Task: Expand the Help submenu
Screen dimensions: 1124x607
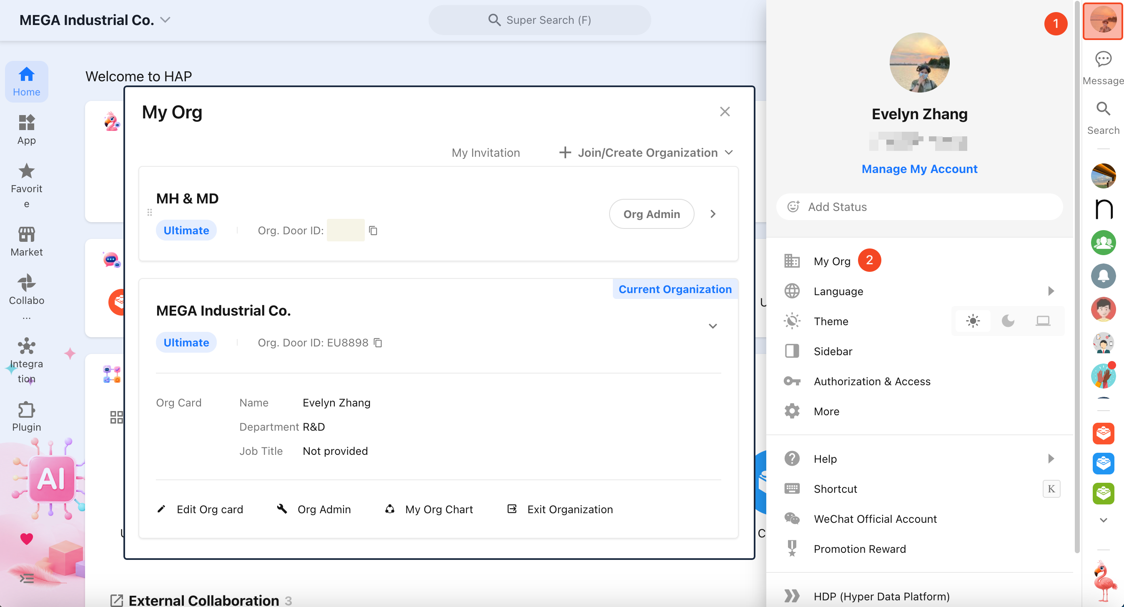Action: (1051, 459)
